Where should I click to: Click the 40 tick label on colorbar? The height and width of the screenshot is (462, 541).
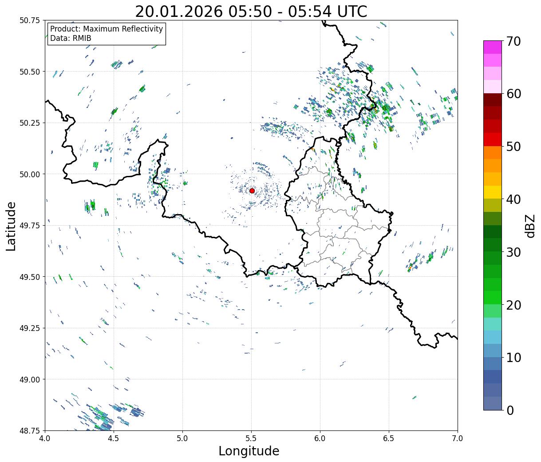point(513,199)
